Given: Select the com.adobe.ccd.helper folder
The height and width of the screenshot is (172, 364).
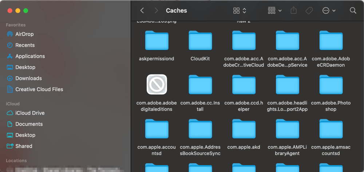Looking at the screenshot, I should (244, 85).
